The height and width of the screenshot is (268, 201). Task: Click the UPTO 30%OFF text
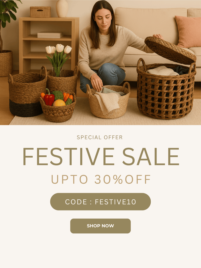101,180
